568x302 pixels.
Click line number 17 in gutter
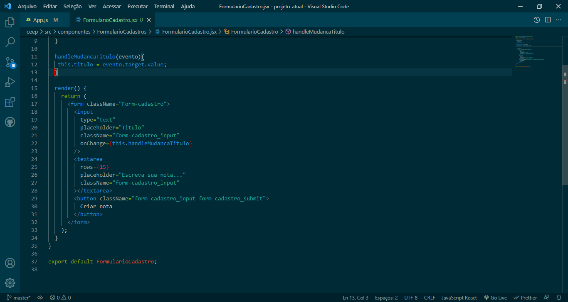(34, 104)
